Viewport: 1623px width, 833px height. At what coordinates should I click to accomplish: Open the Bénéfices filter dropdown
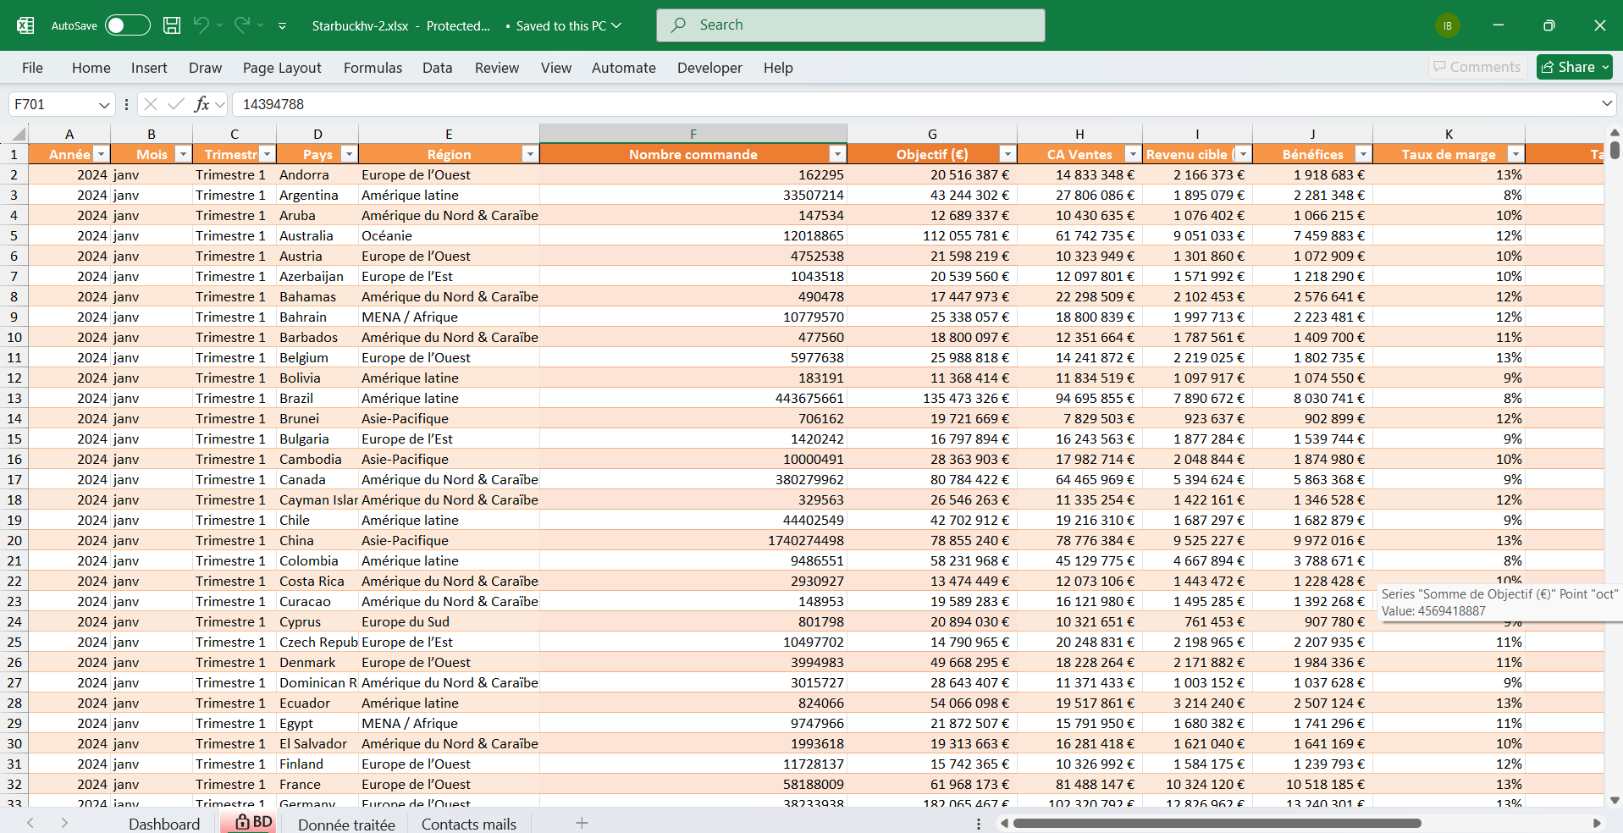pyautogui.click(x=1362, y=154)
